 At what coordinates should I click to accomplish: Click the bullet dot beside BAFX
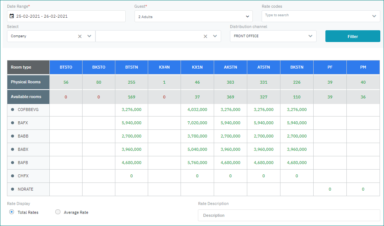pos(13,123)
